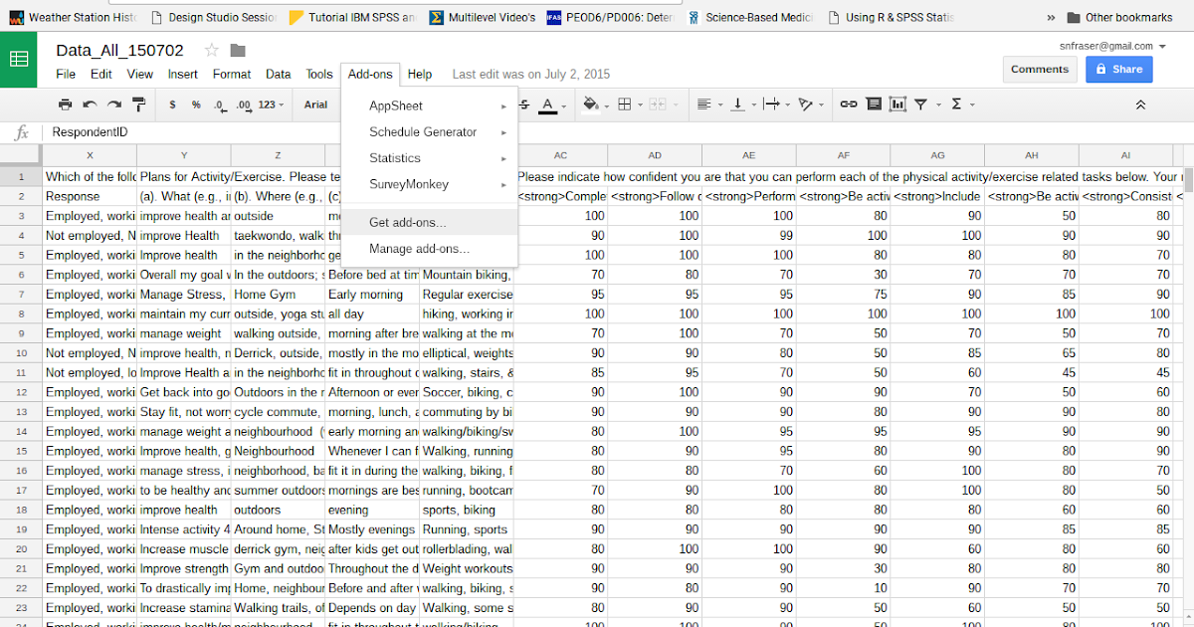Viewport: 1194px width, 627px height.
Task: Open the Borders dropdown arrow
Action: 640,104
